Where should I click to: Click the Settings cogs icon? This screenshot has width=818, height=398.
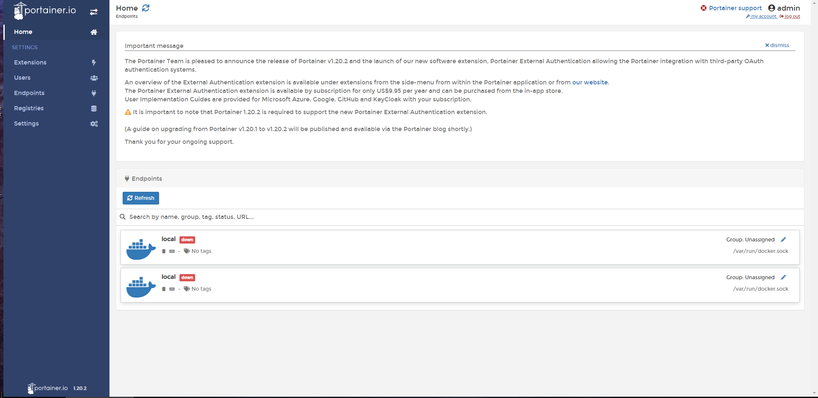coord(94,124)
